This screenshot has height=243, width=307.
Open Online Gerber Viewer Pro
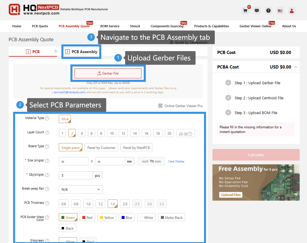coord(180,106)
